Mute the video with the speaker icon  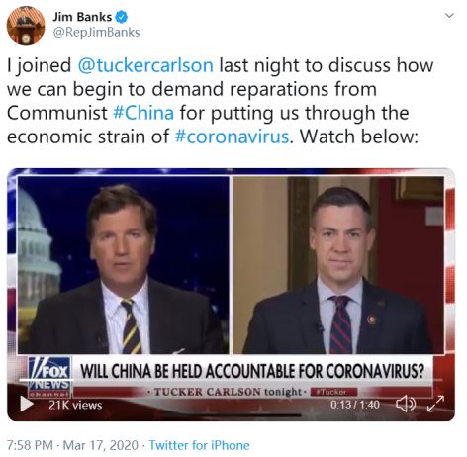pos(406,404)
